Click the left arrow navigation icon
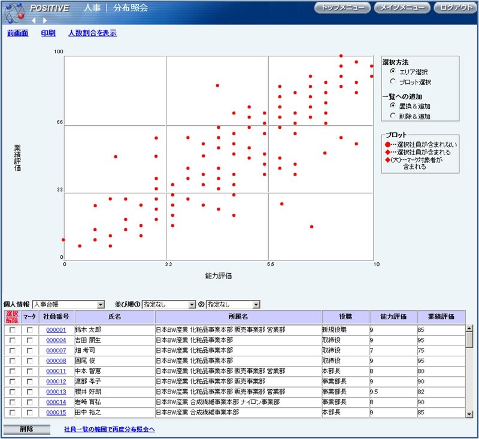 (34, 20)
